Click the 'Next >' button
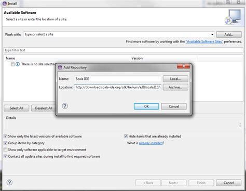 click(174, 183)
